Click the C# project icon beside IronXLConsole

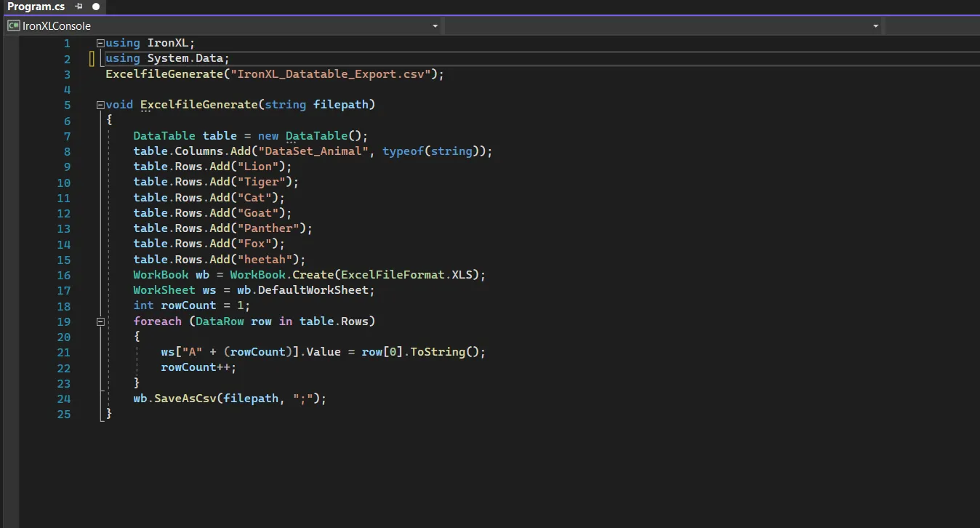click(x=13, y=25)
